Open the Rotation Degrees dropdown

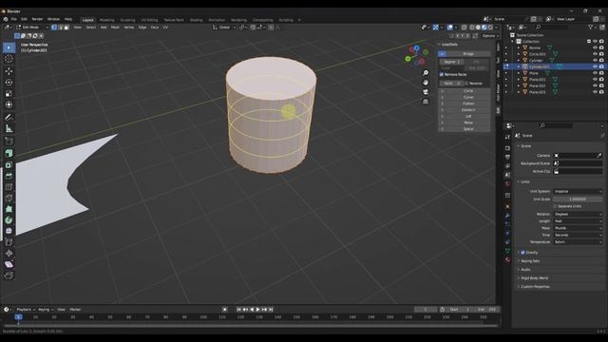(x=578, y=214)
